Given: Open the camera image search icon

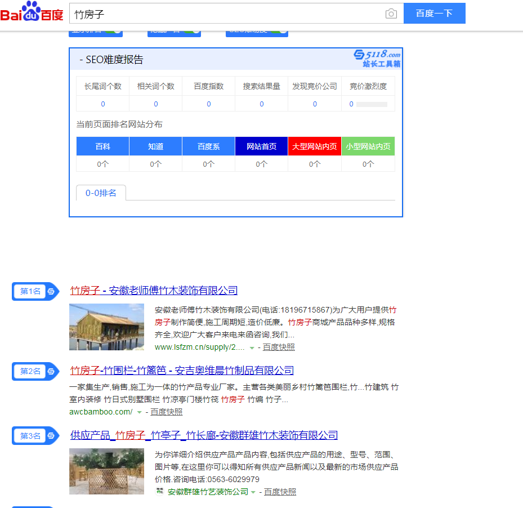Looking at the screenshot, I should (391, 14).
